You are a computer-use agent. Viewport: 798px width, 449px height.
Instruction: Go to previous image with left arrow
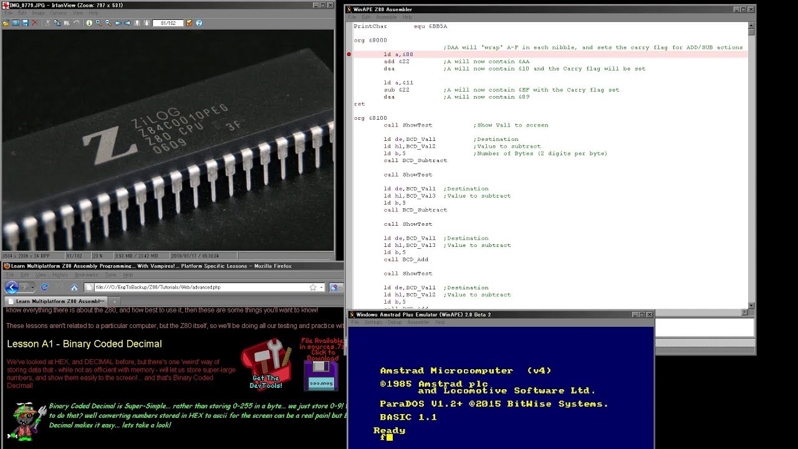click(x=118, y=23)
